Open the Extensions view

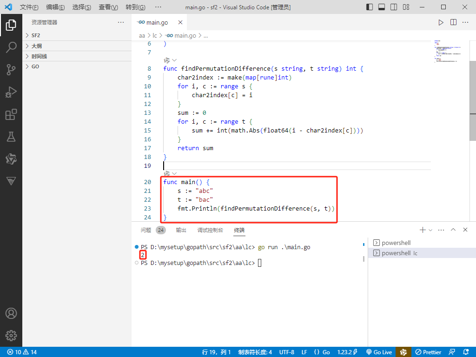click(x=11, y=114)
